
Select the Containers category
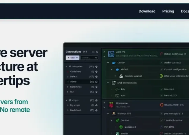coord(76,71)
